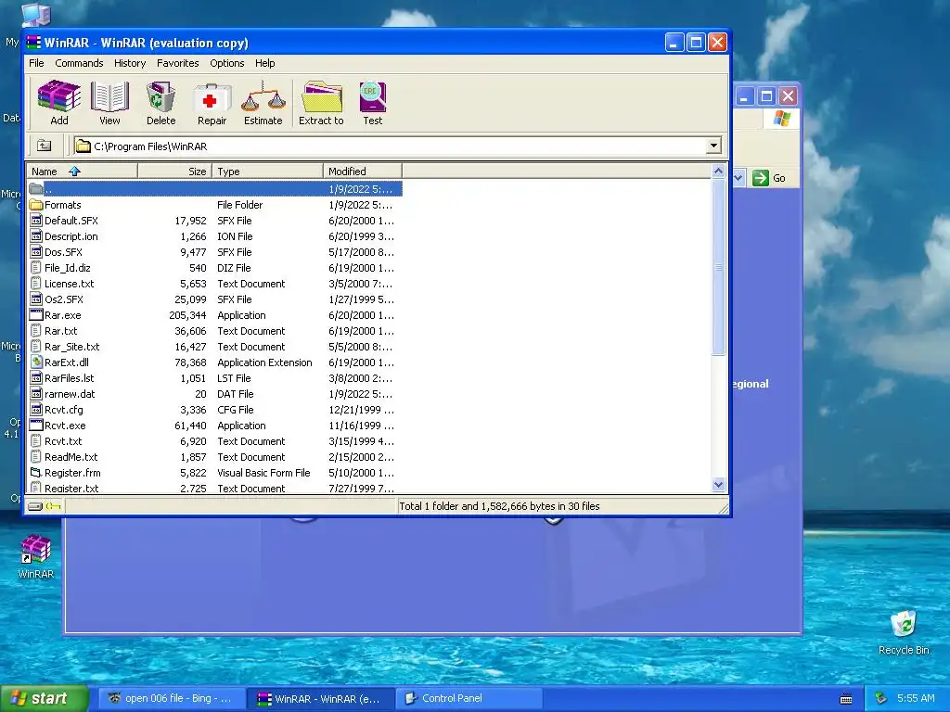The image size is (950, 712).
Task: Click the Start button
Action: 45,699
